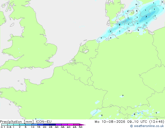The image size is (165, 128).
Task: Select the 20–25 mm dark blue swatch
Action: [47, 125]
